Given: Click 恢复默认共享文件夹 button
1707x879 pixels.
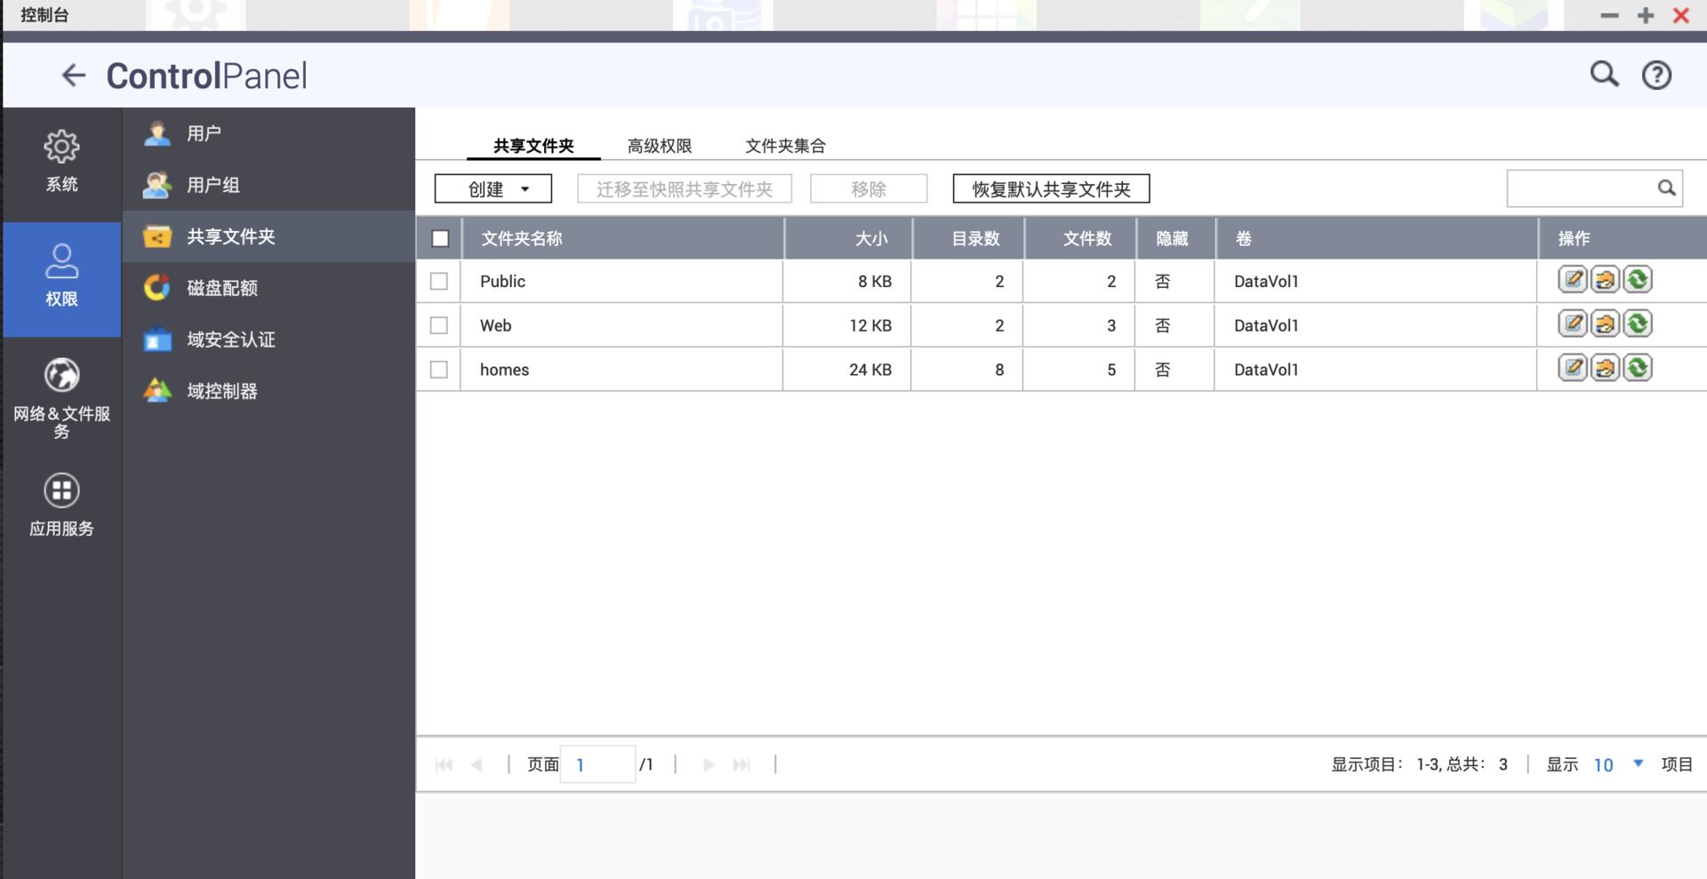Looking at the screenshot, I should [1050, 188].
